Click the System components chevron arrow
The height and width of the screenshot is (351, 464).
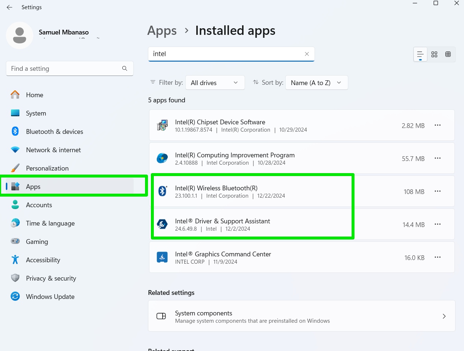pyautogui.click(x=444, y=316)
